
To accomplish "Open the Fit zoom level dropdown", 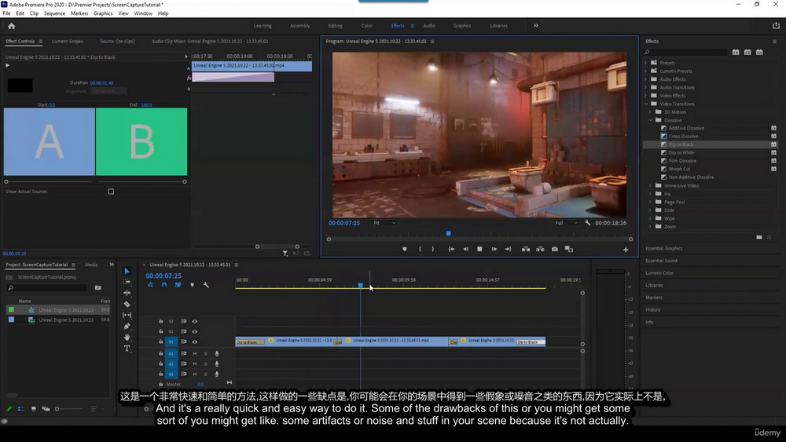I will point(384,223).
